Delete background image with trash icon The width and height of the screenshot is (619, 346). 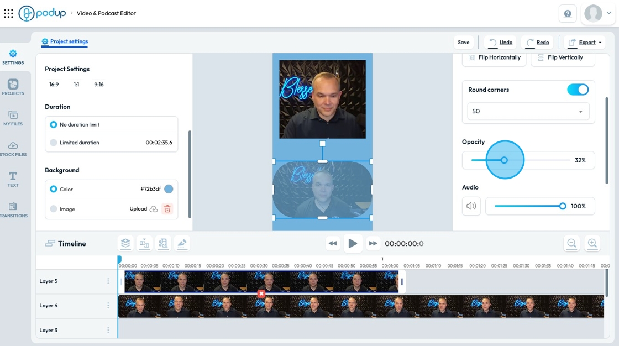[x=167, y=209]
